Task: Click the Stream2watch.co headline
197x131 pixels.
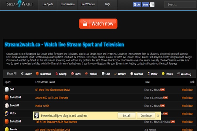Action: 64,45
